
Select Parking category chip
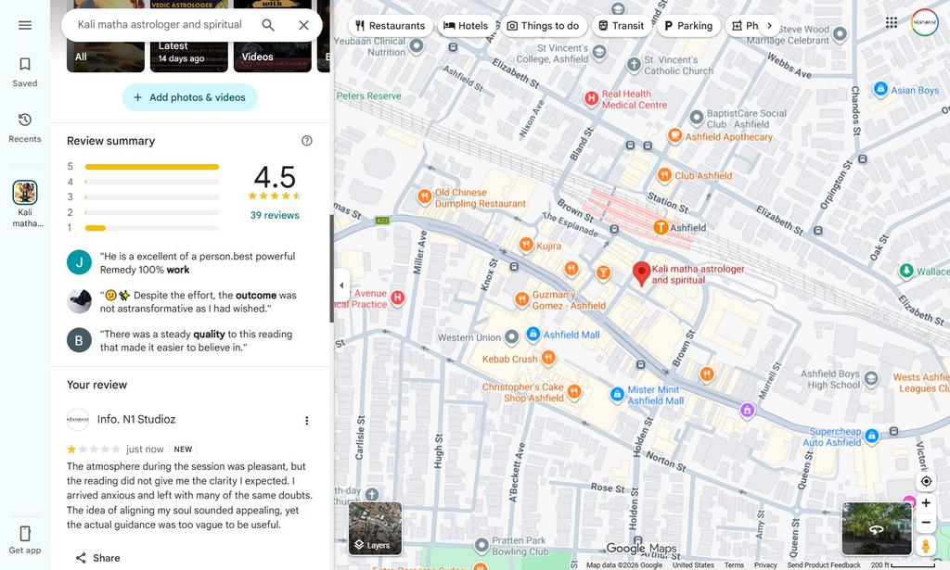[x=688, y=25]
